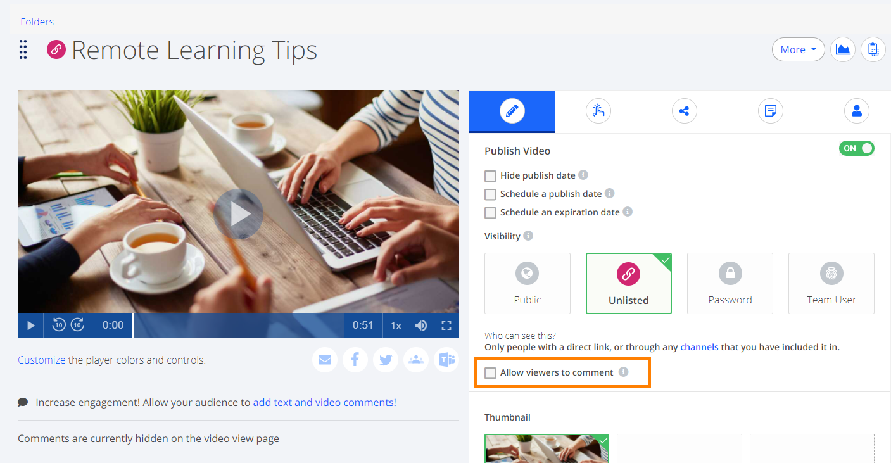Share the video on Twitter
Screen dimensions: 891x463
tap(386, 360)
